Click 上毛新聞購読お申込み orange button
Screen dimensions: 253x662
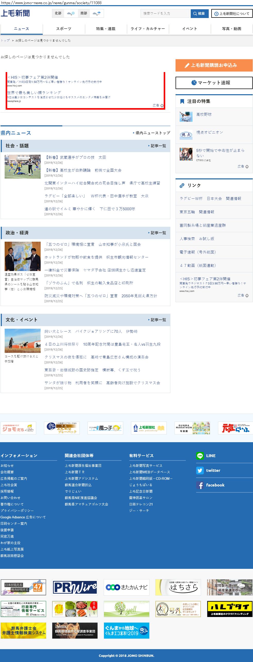click(x=214, y=65)
